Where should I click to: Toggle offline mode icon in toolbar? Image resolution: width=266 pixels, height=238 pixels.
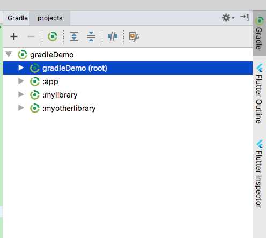pos(113,36)
